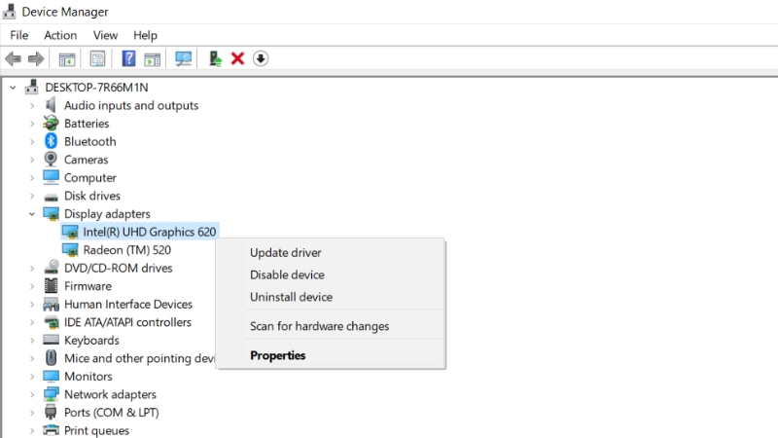Choose Disable device from context menu
The width and height of the screenshot is (778, 438).
coord(287,274)
